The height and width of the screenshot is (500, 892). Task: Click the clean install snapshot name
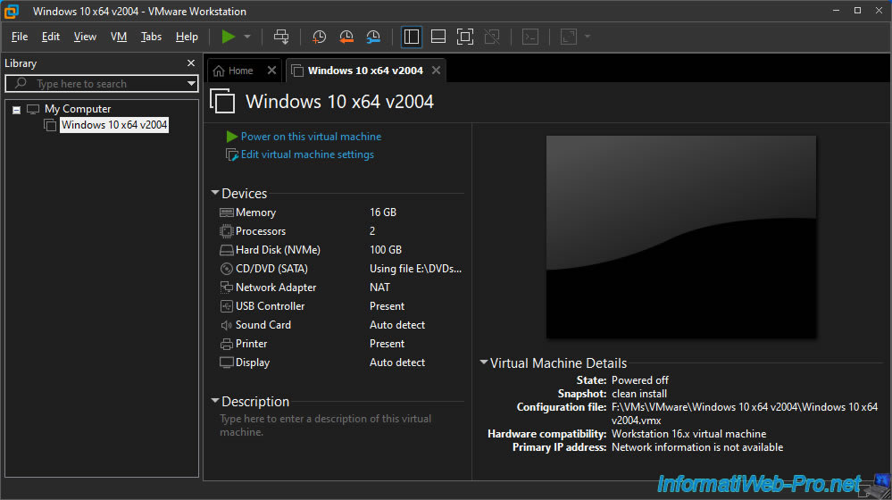(638, 394)
